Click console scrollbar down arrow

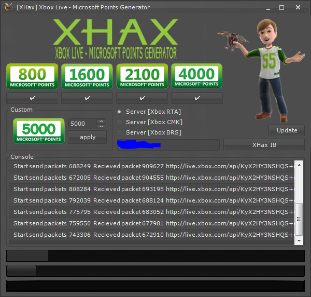pos(299,240)
